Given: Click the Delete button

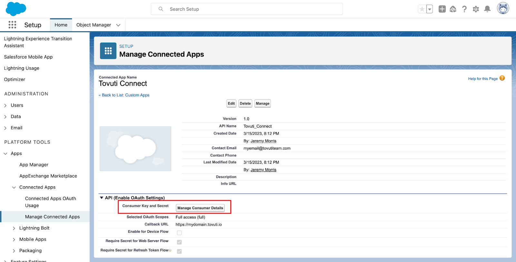Looking at the screenshot, I should (x=245, y=103).
